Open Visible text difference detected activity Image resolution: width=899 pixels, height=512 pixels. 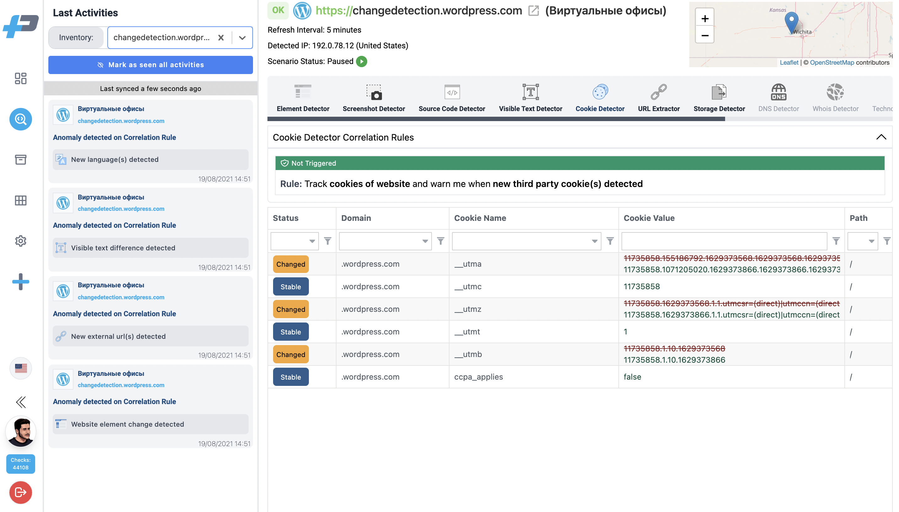coord(151,248)
